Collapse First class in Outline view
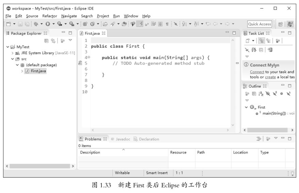Image resolution: width=299 pixels, height=193 pixels. coord(246,107)
